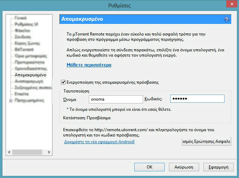Screen dimensions: 239x178
Task: Click the Ταυτοποίηση group label
Action: coord(76,91)
